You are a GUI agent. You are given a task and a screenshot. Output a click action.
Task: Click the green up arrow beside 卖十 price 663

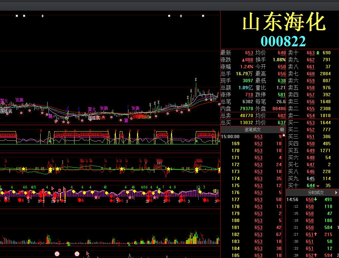[x=318, y=53]
